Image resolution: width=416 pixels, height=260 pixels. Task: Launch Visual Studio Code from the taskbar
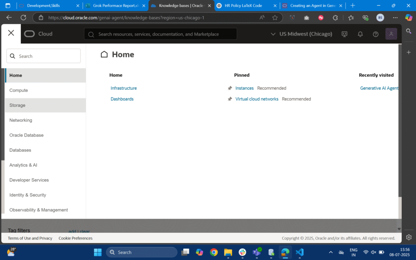(x=300, y=252)
